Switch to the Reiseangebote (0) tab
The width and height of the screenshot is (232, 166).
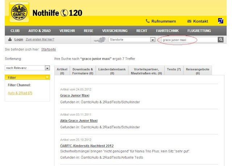click(x=198, y=71)
